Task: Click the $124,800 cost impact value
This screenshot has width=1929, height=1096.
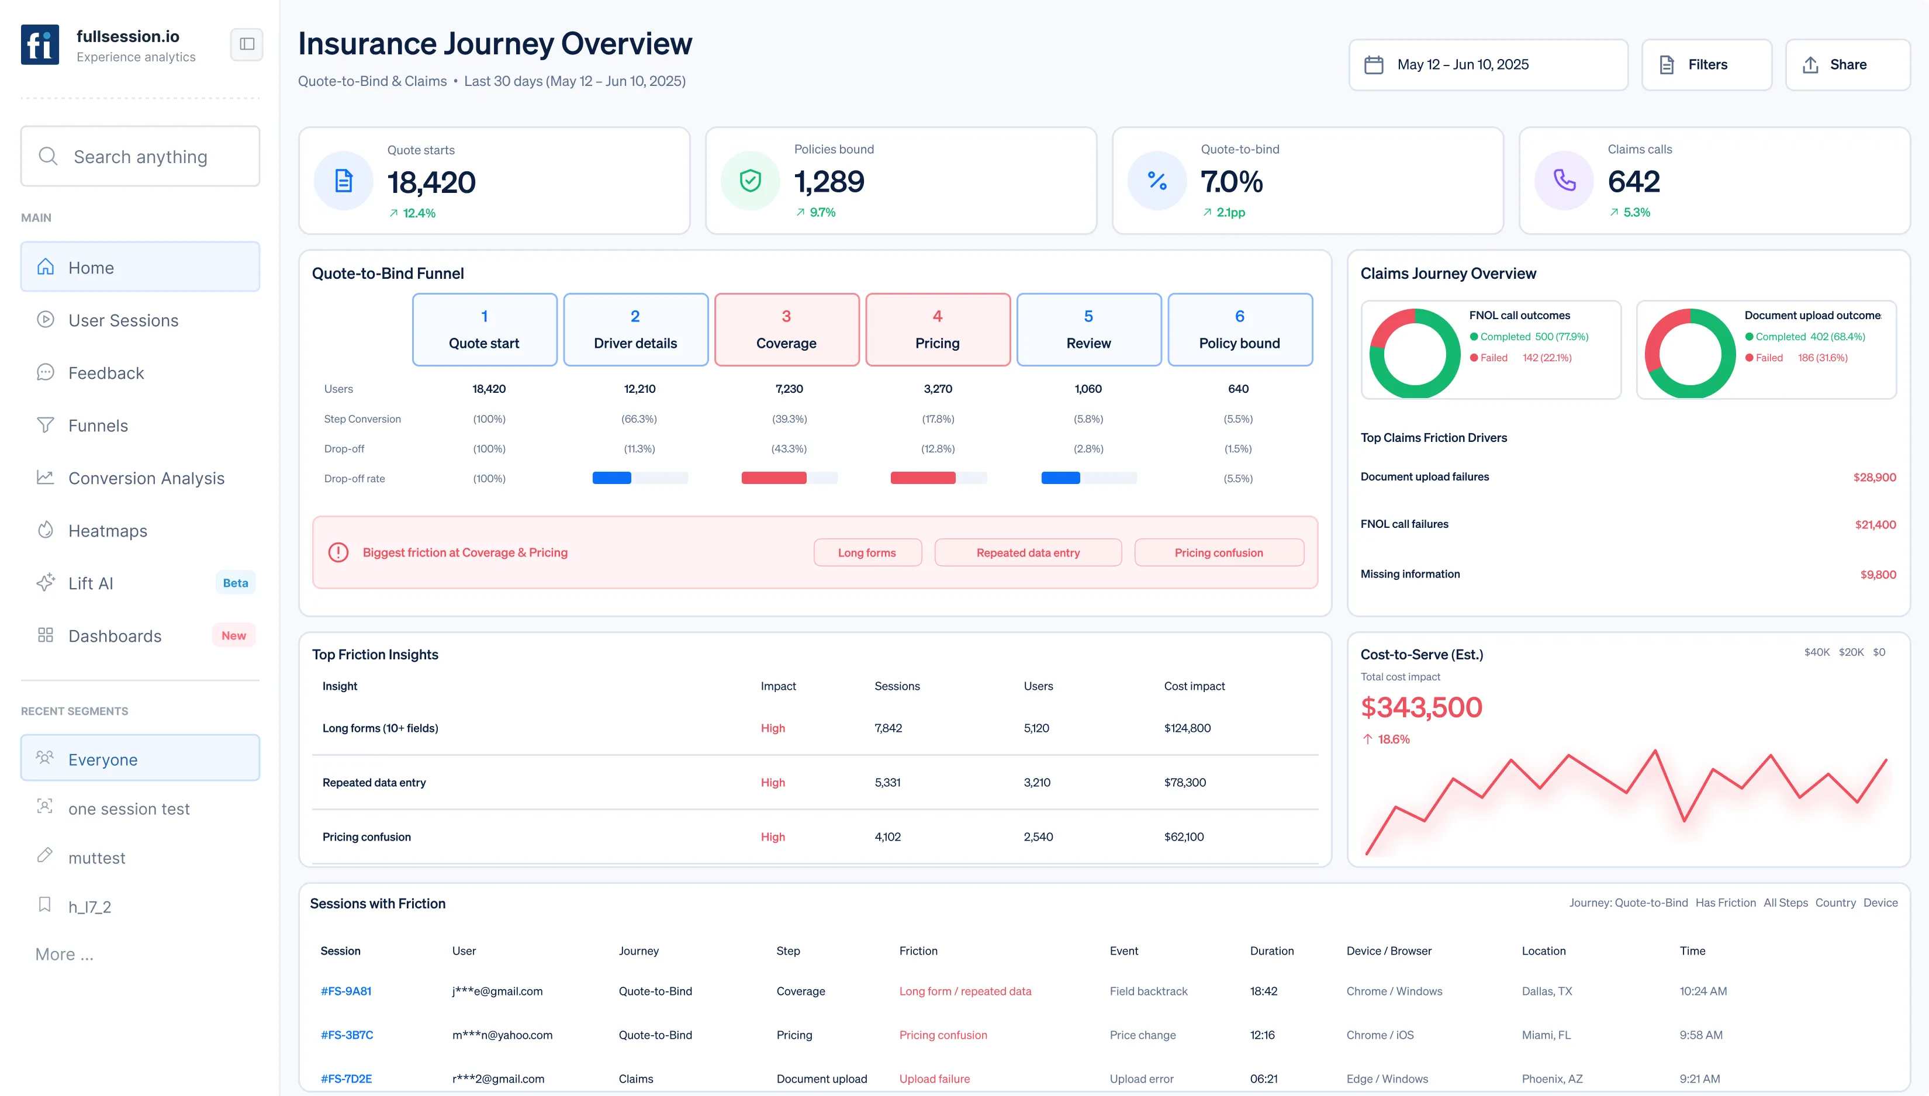Action: [x=1187, y=728]
